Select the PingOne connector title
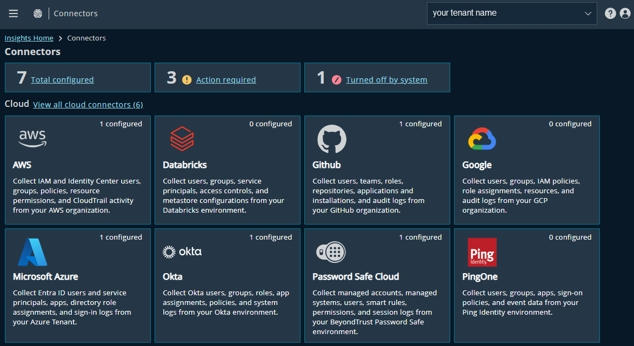This screenshot has height=346, width=634. pos(480,276)
